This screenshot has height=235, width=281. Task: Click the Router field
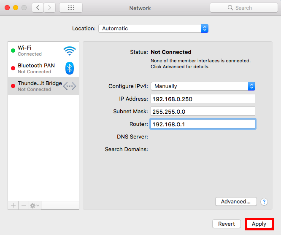203,124
